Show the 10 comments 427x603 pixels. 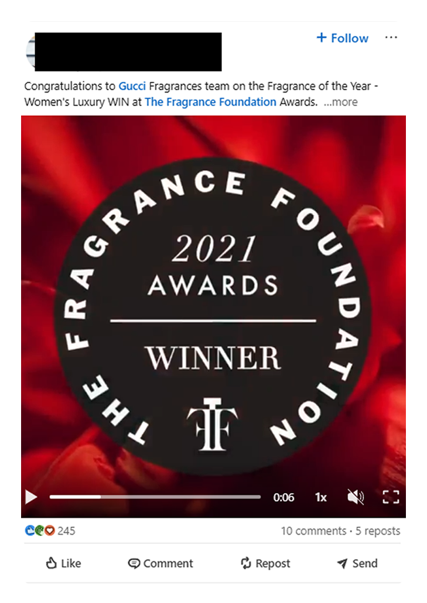coord(313,531)
